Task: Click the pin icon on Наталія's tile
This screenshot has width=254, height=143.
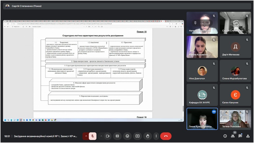Action: tap(195, 23)
